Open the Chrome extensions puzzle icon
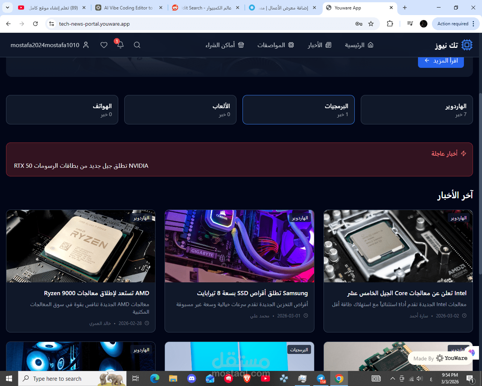This screenshot has height=386, width=482. [x=390, y=24]
